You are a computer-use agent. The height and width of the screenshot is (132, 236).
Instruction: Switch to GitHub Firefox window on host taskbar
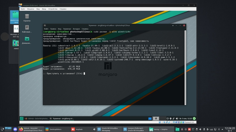[x=31, y=129]
